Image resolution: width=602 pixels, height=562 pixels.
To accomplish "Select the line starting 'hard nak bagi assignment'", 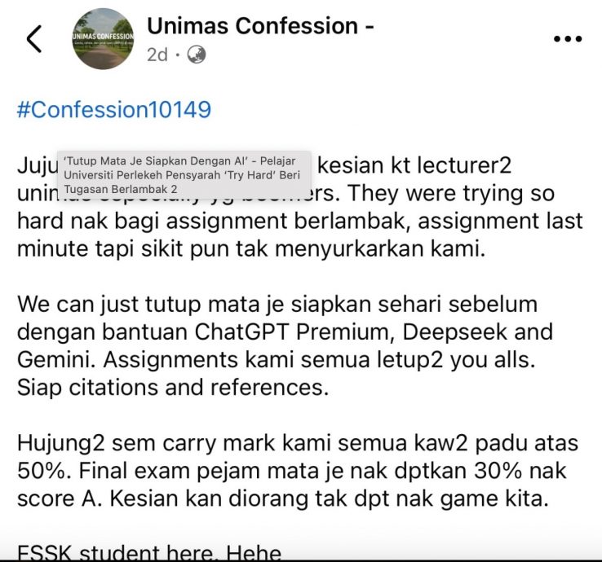I will [300, 222].
